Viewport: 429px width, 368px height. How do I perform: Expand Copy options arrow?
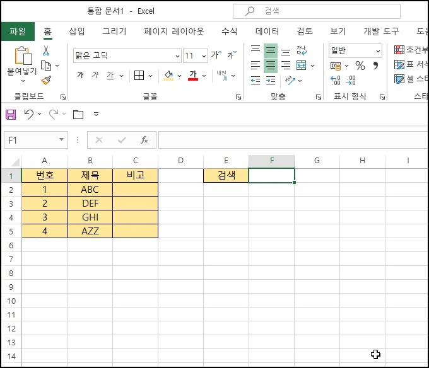tap(57, 66)
